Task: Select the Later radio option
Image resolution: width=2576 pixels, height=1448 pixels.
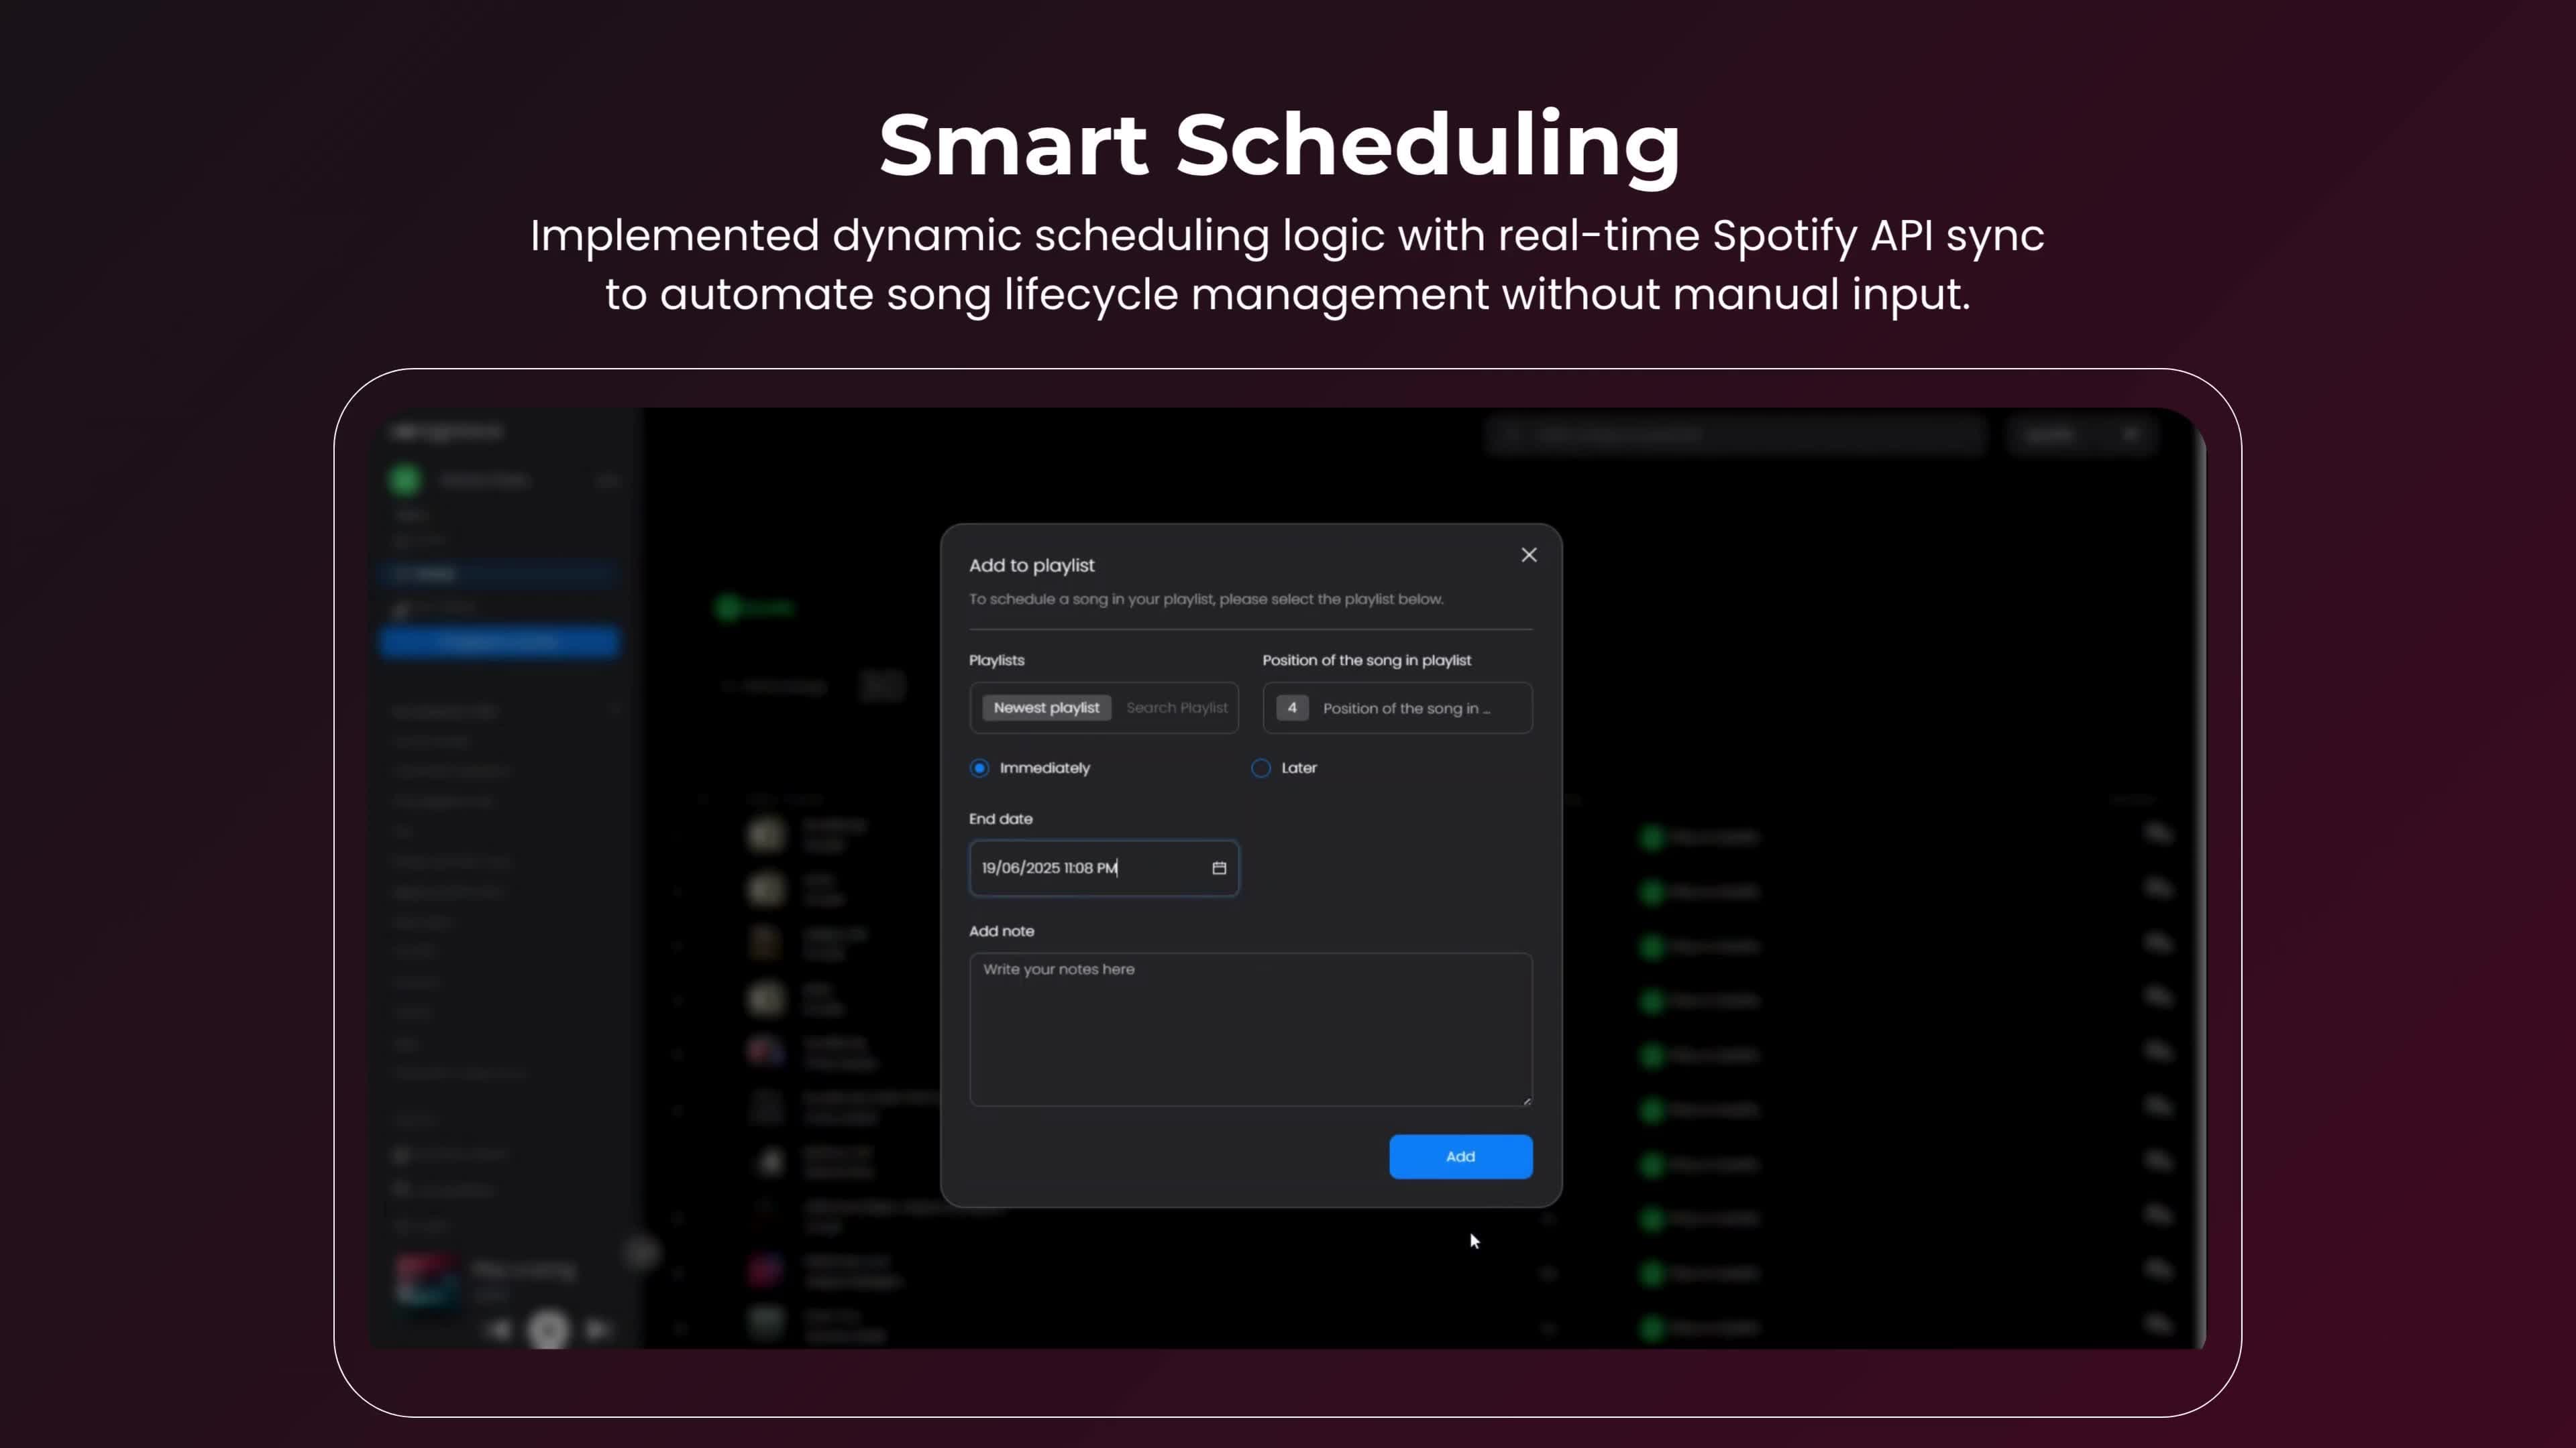Action: (x=1261, y=768)
